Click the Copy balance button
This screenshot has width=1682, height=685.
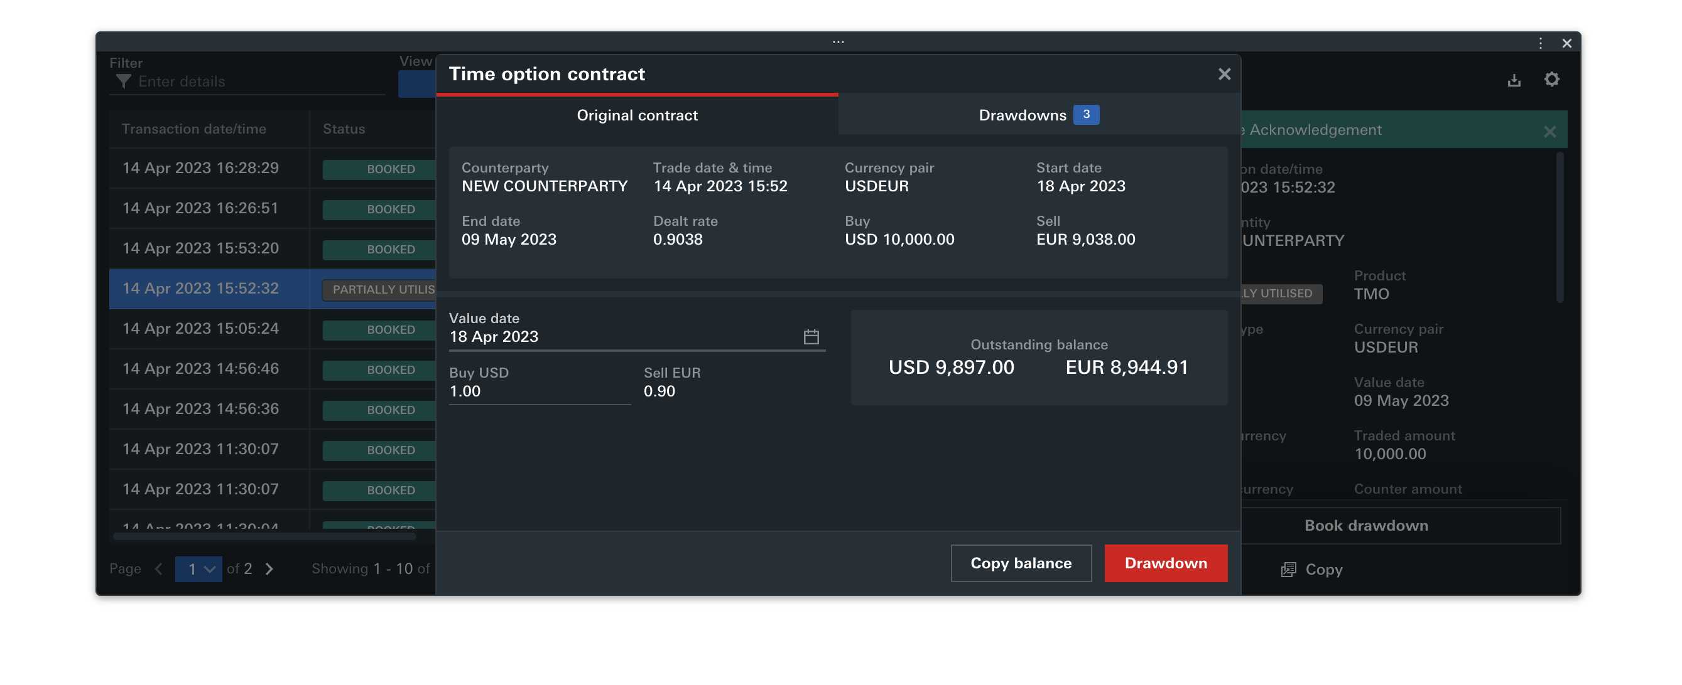[x=1021, y=563]
